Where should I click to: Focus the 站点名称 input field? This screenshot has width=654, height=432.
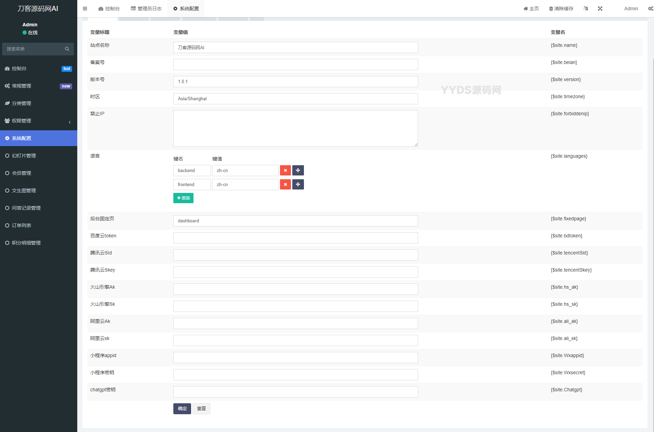[295, 48]
